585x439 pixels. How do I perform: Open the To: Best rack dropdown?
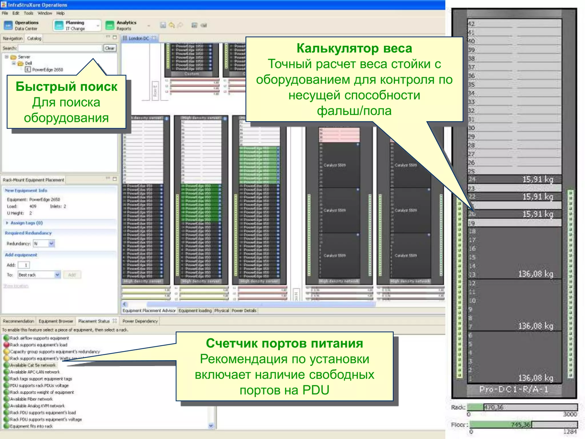(x=57, y=275)
